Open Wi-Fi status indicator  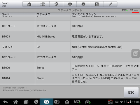click(121, 102)
